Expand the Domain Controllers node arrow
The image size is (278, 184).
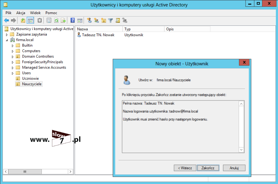(13, 57)
